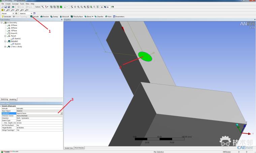This screenshot has width=256, height=153.
Task: Switch to the Sketching tab
Action: (x=4, y=99)
